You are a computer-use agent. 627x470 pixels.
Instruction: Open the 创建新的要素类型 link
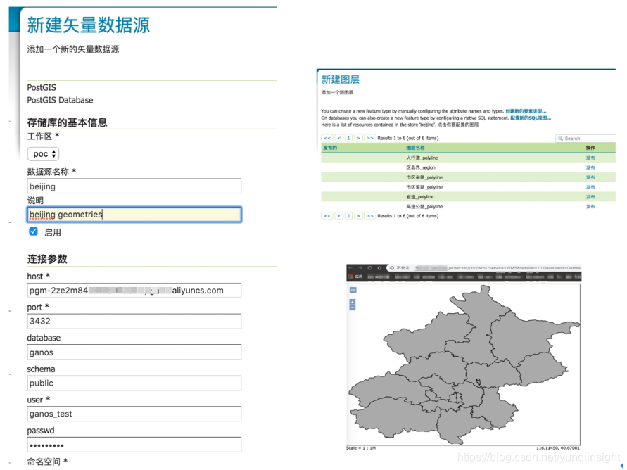pyautogui.click(x=526, y=111)
